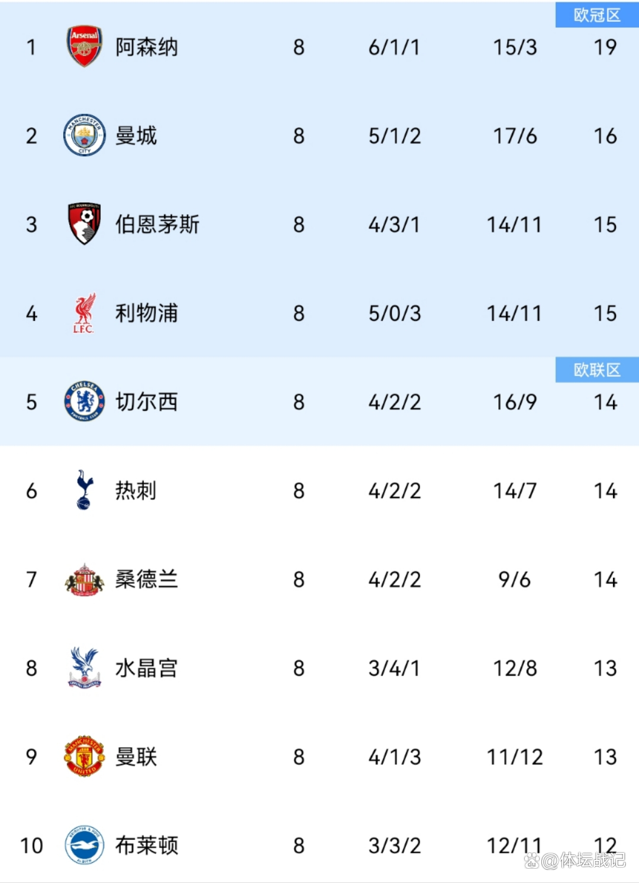Tap the Manchester City badge
Viewport: 639px width, 883px height.
pyautogui.click(x=85, y=135)
